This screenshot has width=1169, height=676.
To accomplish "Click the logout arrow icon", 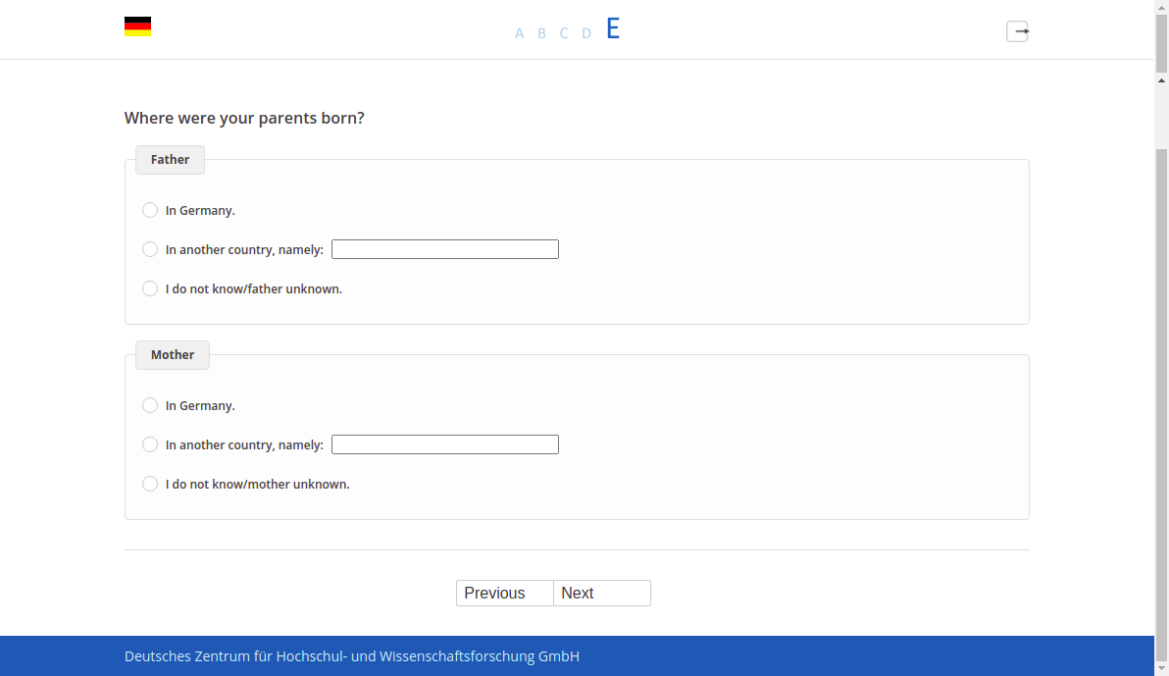I will coord(1017,31).
